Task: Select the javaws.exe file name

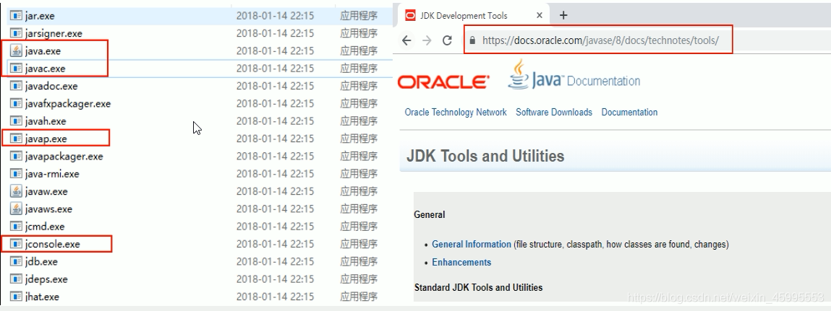Action: (x=48, y=209)
